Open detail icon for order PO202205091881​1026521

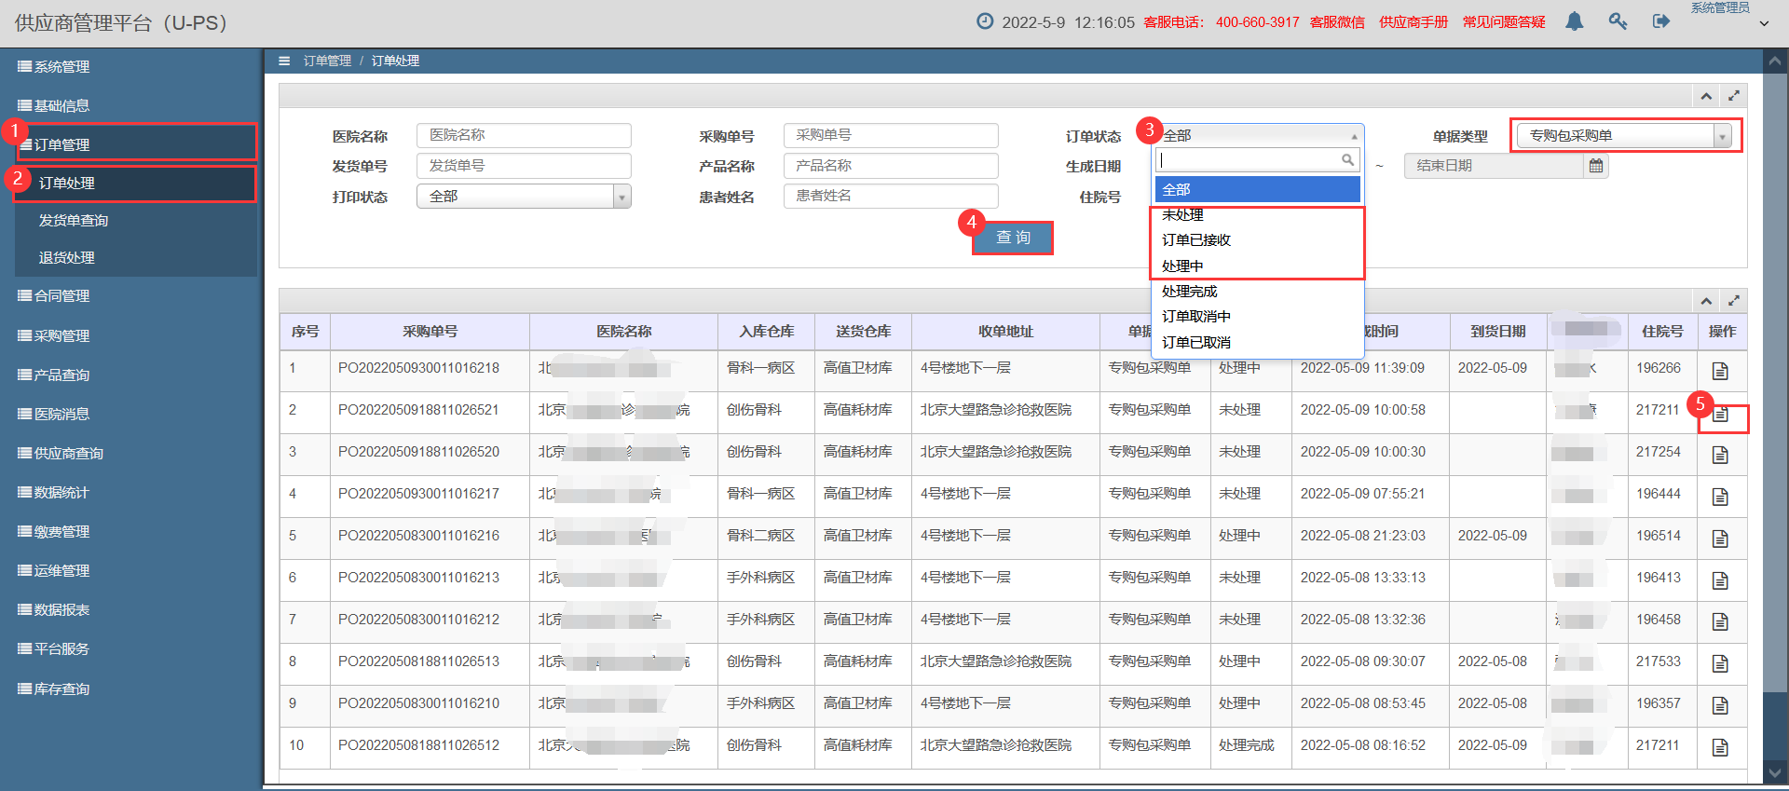tap(1720, 414)
